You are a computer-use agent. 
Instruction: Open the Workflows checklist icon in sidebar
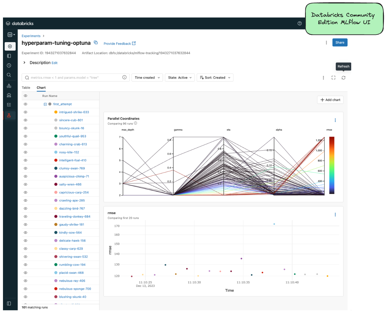pyautogui.click(x=9, y=105)
